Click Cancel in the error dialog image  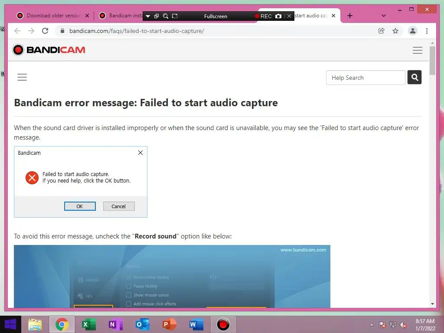coord(119,206)
